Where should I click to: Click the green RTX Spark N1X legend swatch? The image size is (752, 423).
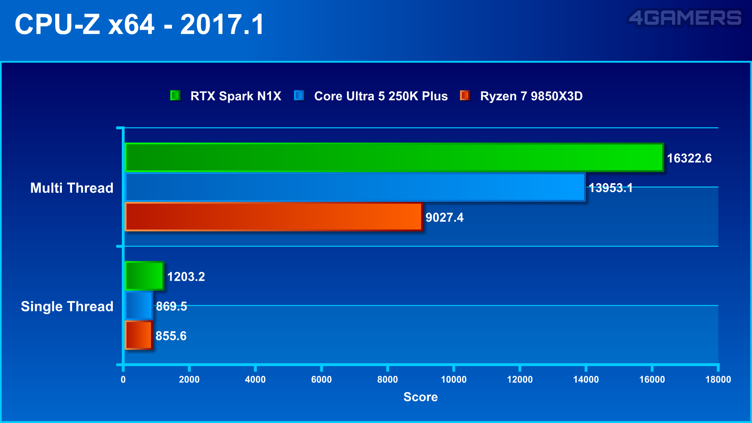[175, 96]
